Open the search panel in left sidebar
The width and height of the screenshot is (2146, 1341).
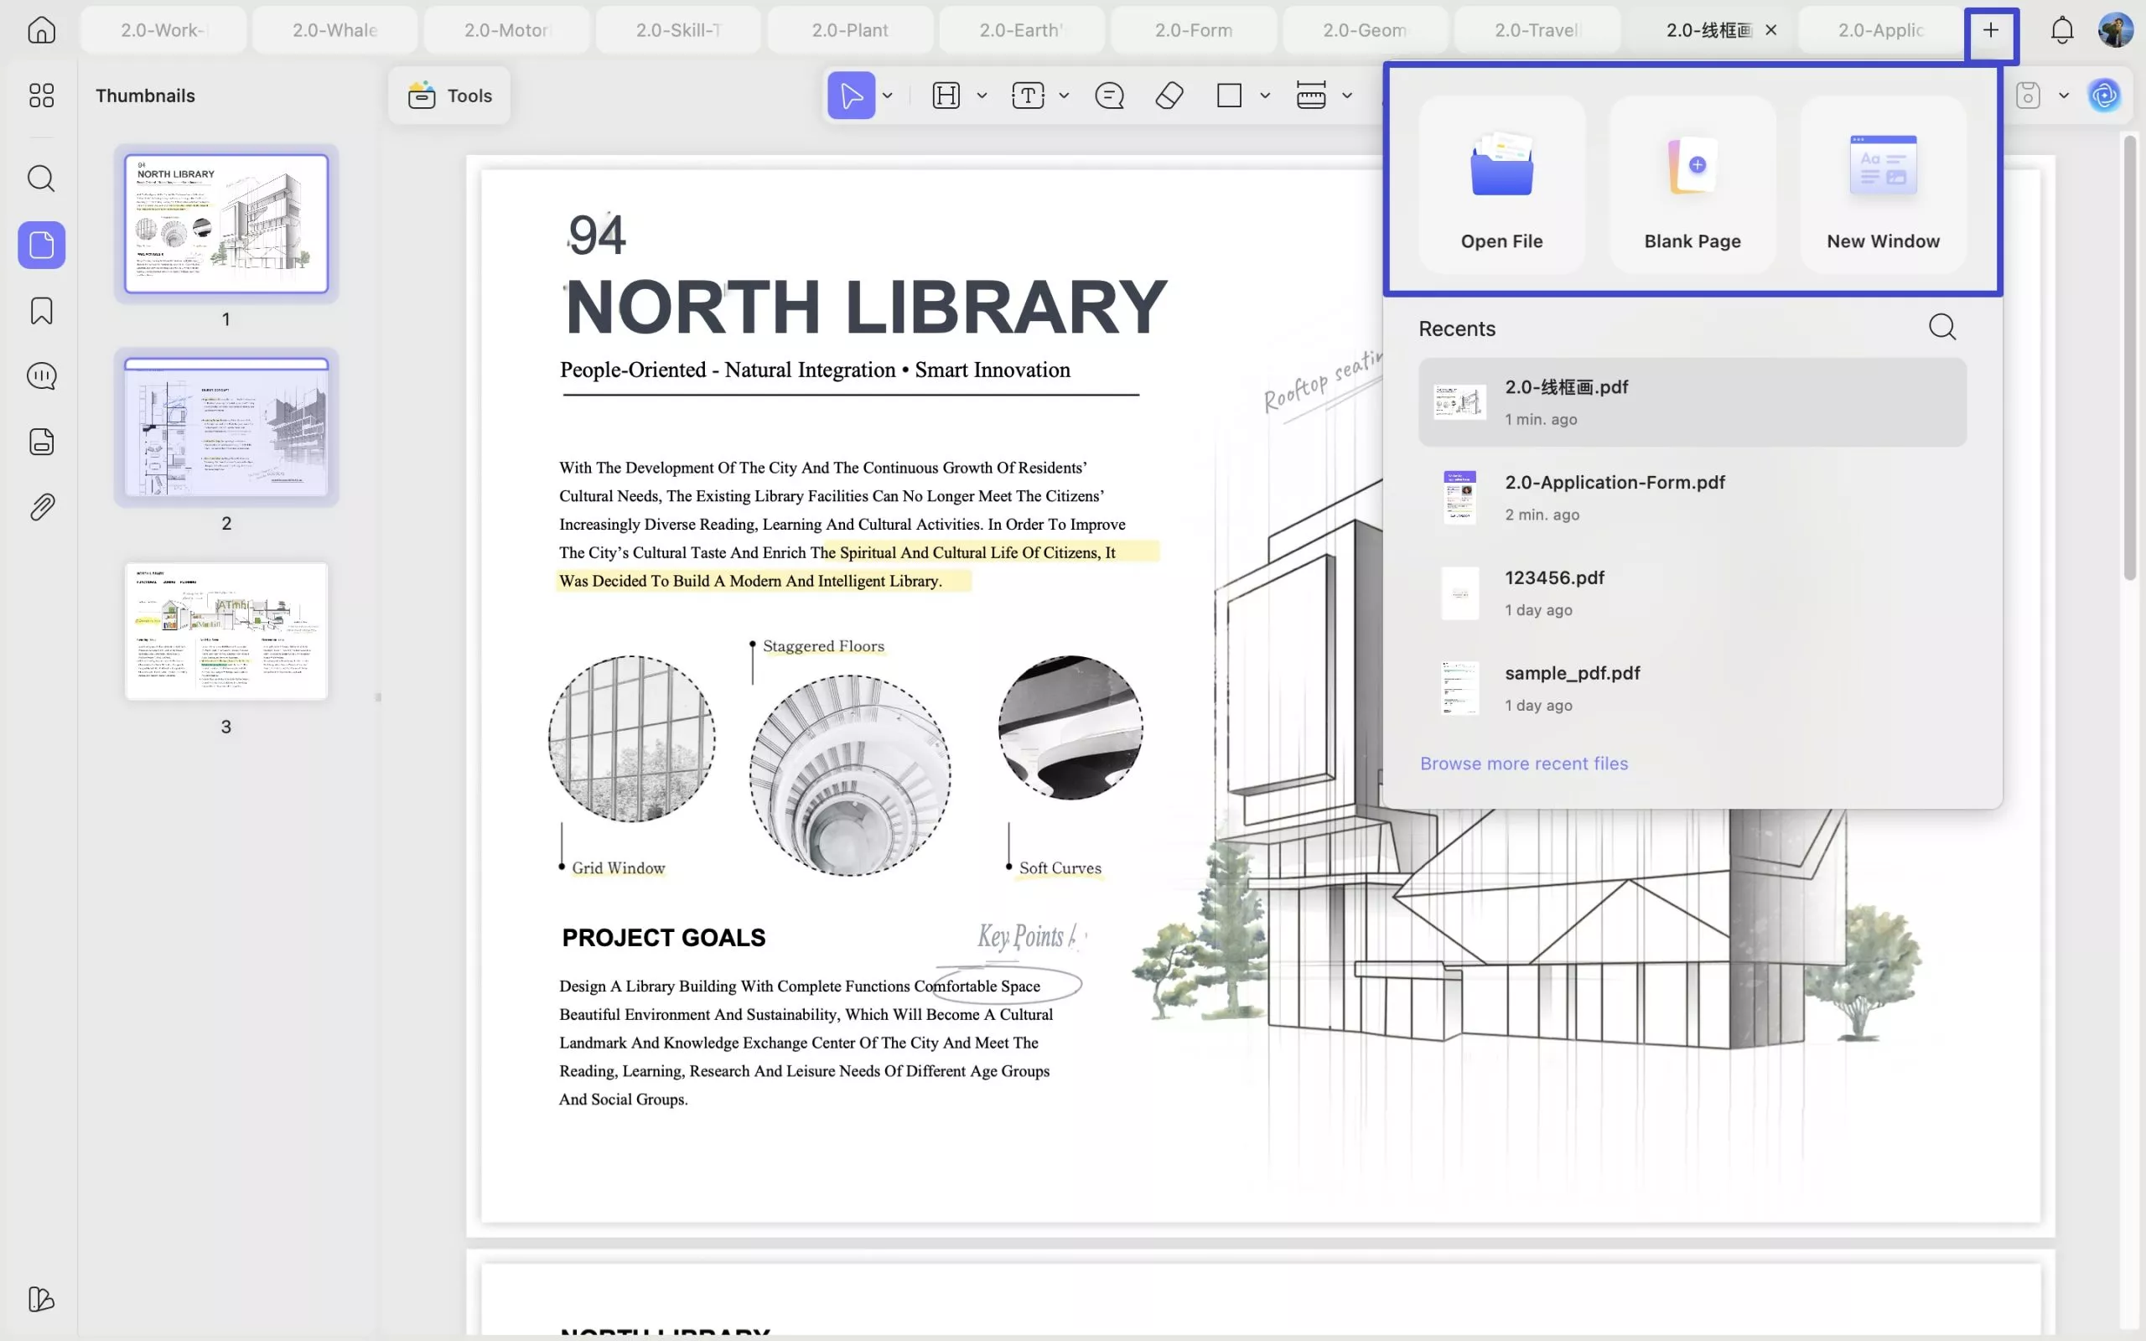(41, 179)
